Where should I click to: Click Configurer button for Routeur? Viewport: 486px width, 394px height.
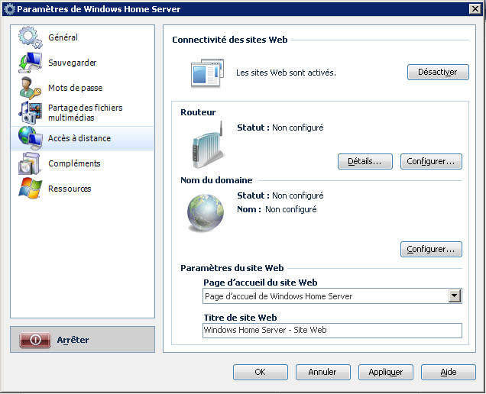point(431,161)
